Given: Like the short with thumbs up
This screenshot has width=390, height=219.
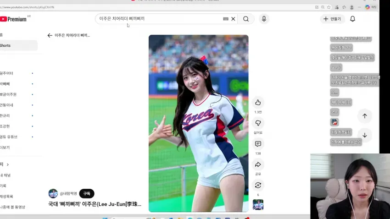Looking at the screenshot, I should 258,102.
